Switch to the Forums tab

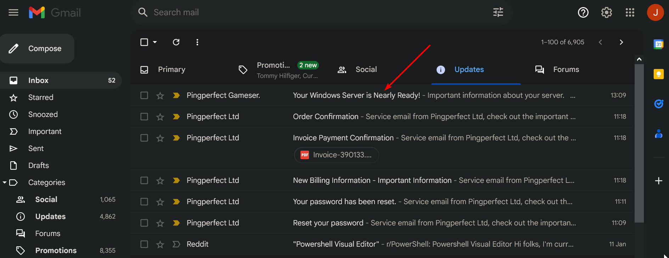(566, 69)
